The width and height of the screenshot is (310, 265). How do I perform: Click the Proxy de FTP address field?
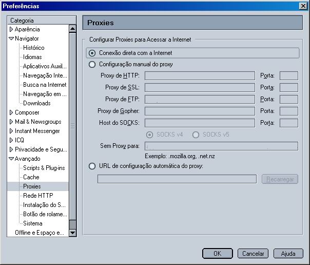200,99
